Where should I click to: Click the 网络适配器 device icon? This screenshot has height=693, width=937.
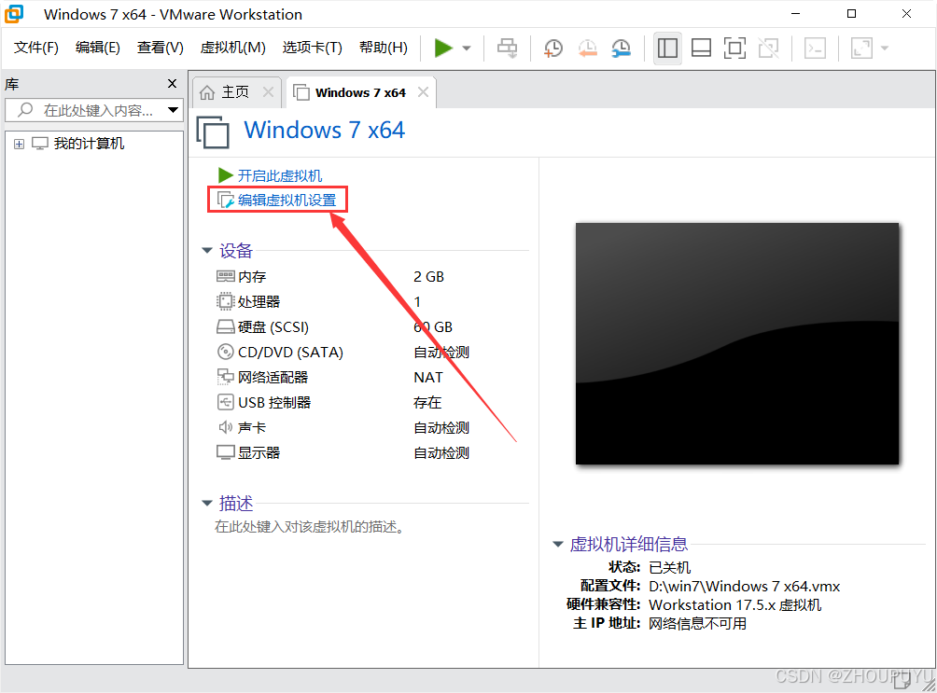point(225,377)
